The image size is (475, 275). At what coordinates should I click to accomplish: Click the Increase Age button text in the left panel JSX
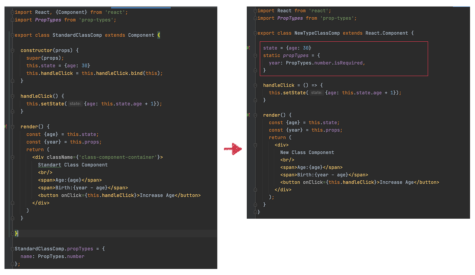[157, 195]
